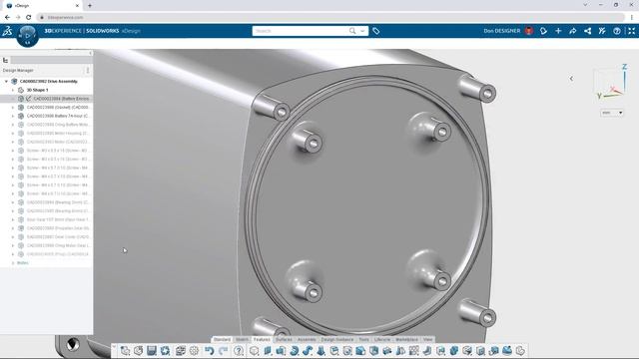Open the tag icon beside search
Image resolution: width=639 pixels, height=359 pixels.
coord(375,31)
